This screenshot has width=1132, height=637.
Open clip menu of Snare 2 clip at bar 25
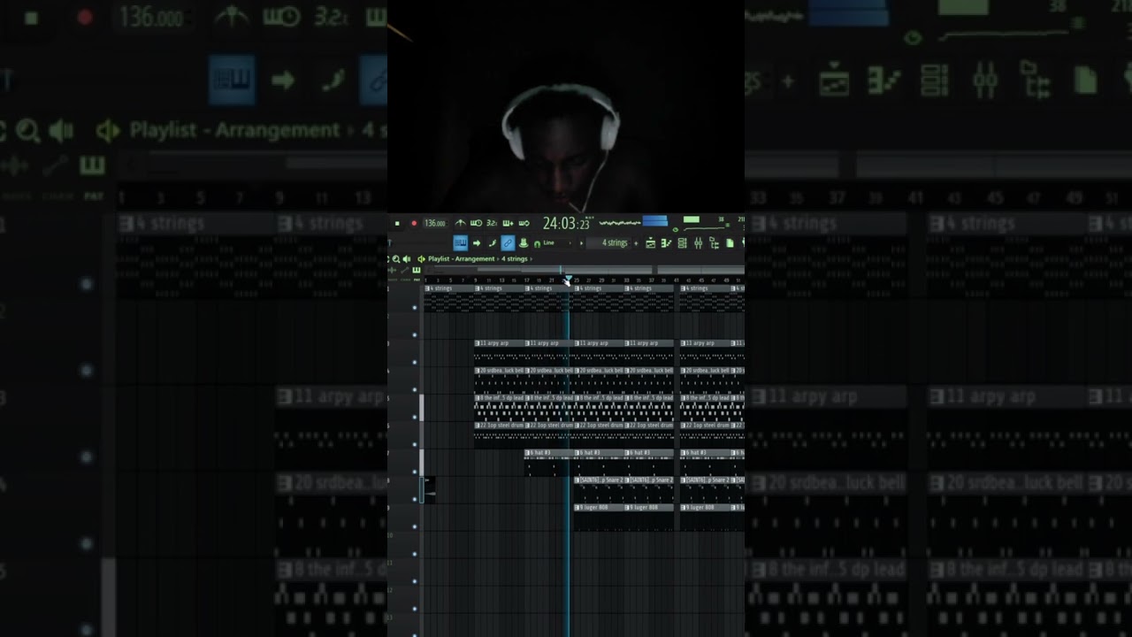pos(577,480)
